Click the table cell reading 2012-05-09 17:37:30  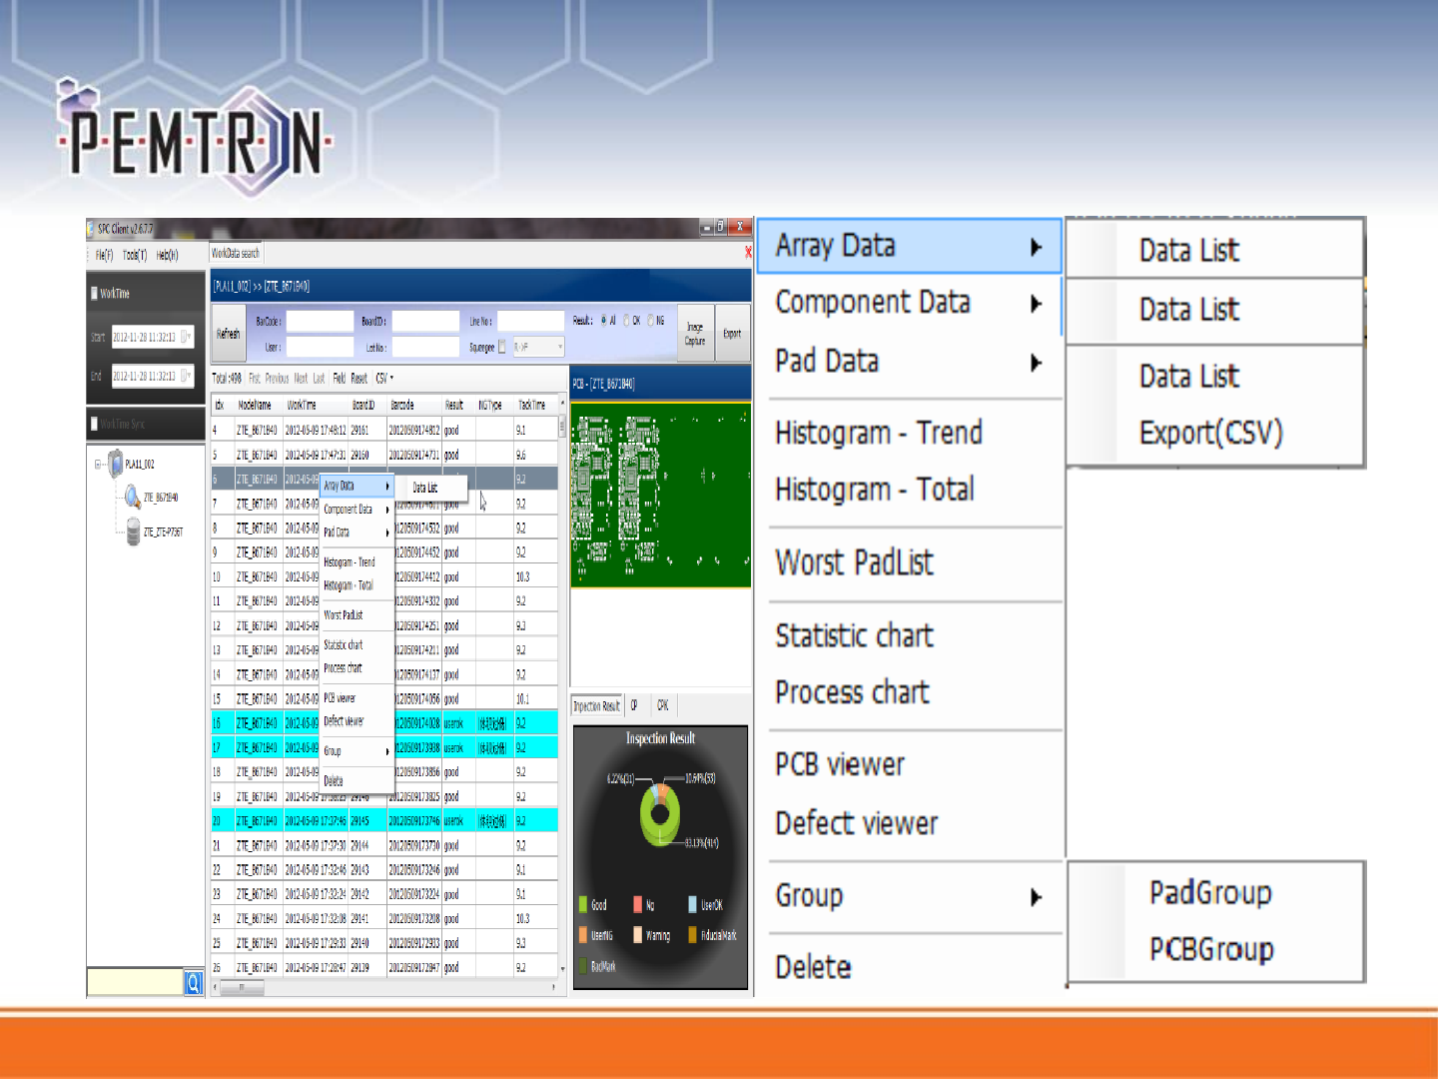click(316, 845)
